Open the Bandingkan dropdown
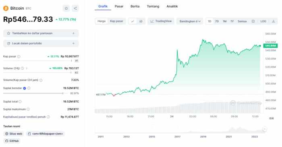This screenshot has height=147, width=282. [x=190, y=21]
